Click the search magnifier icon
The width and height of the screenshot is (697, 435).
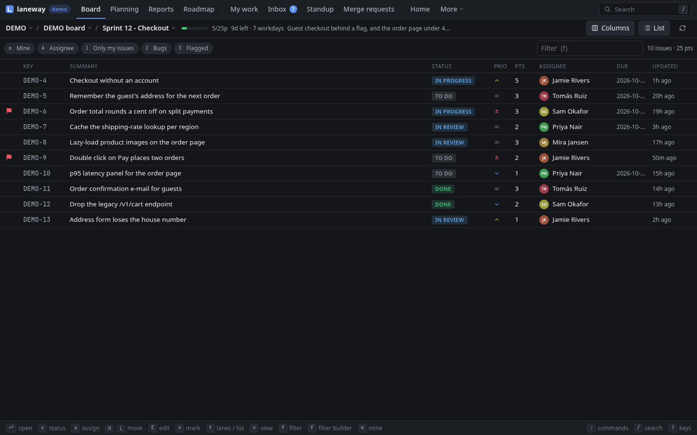pos(607,9)
